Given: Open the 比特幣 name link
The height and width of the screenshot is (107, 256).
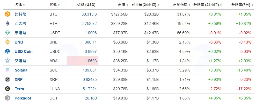Looking at the screenshot, I should (20, 14).
